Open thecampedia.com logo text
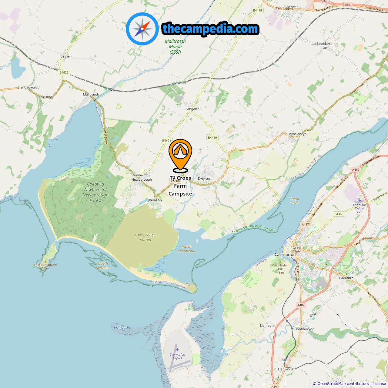This screenshot has width=388, height=388. 210,29
